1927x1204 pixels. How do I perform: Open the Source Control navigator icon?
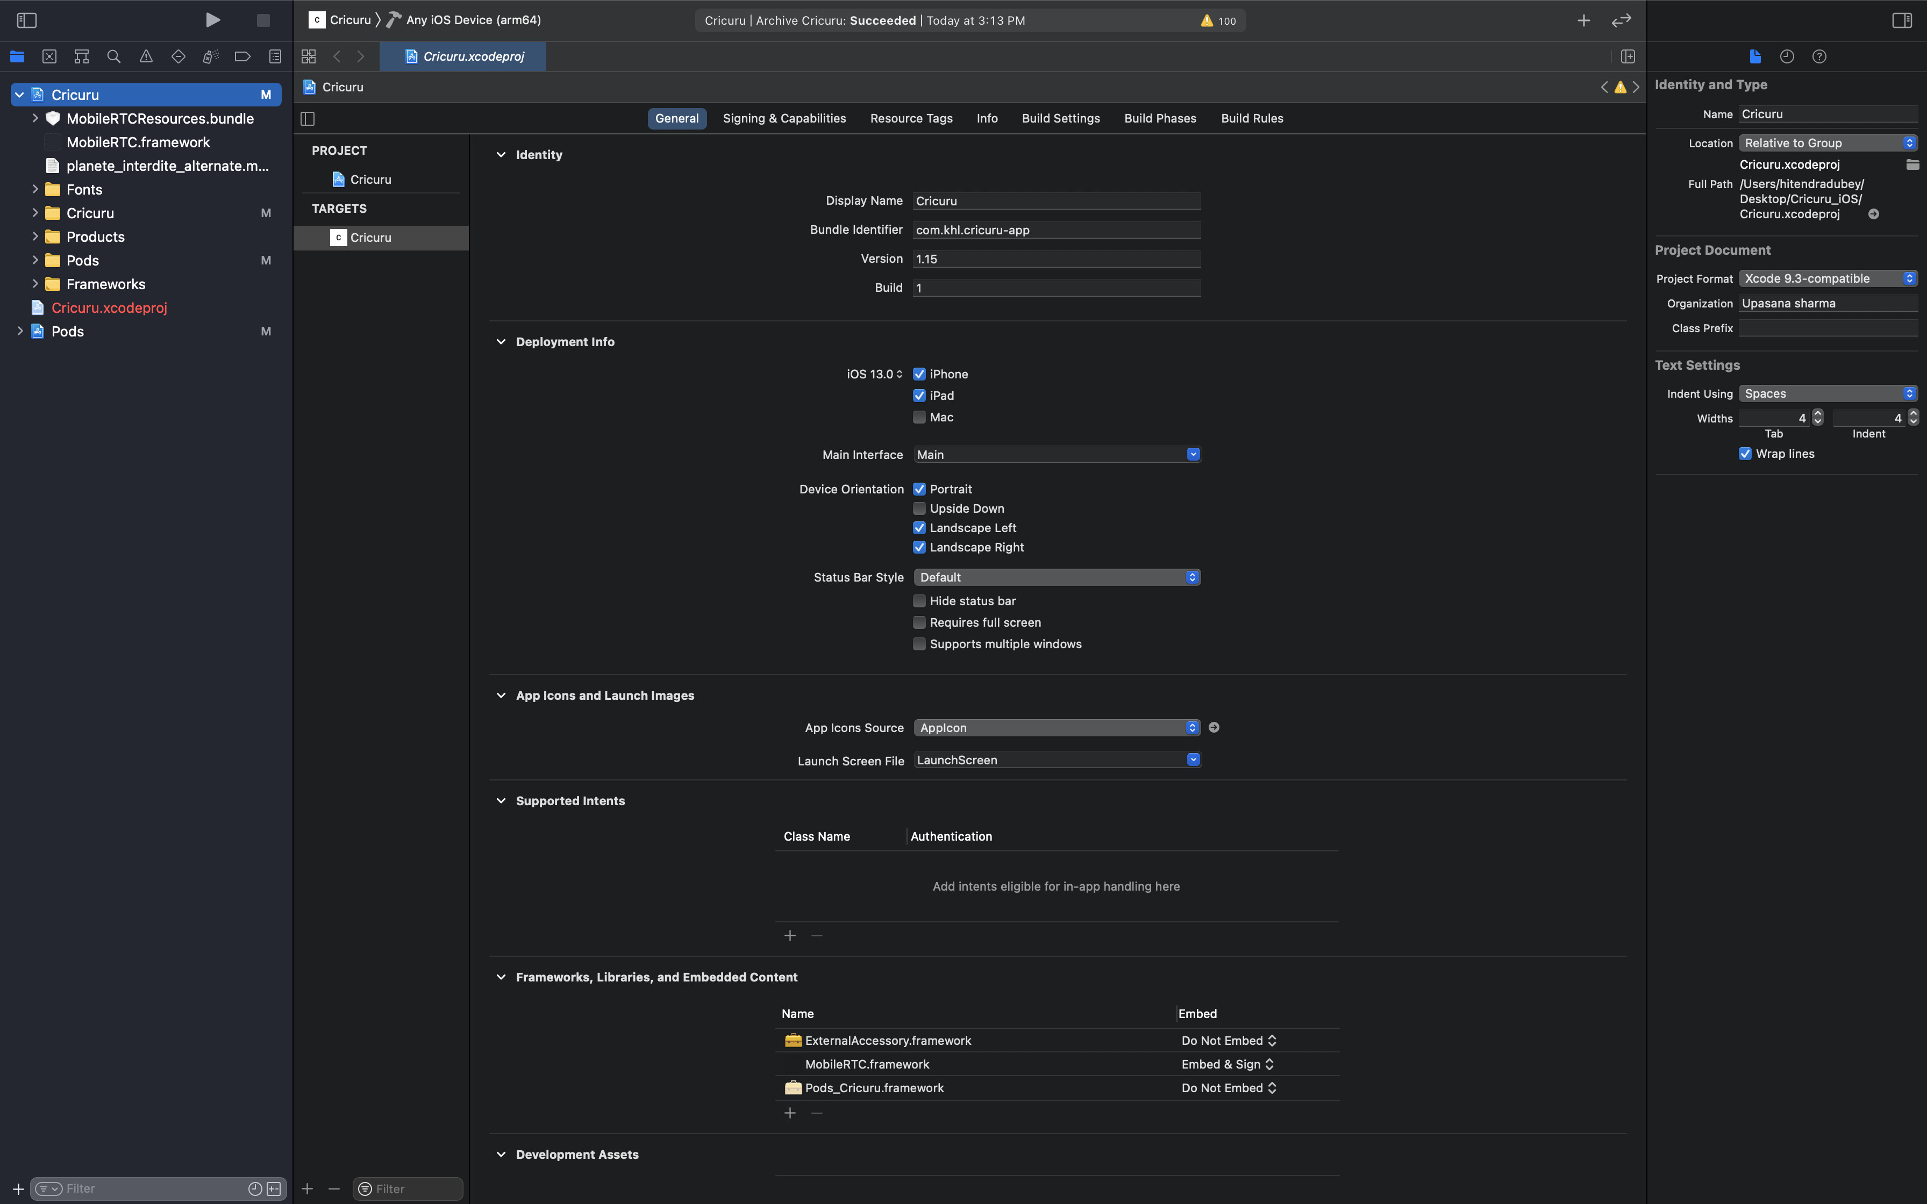coord(49,56)
